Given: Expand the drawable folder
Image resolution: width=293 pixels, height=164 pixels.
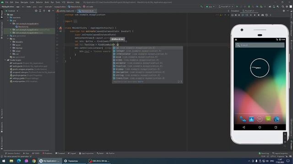Looking at the screenshot, I should click(x=11, y=42).
